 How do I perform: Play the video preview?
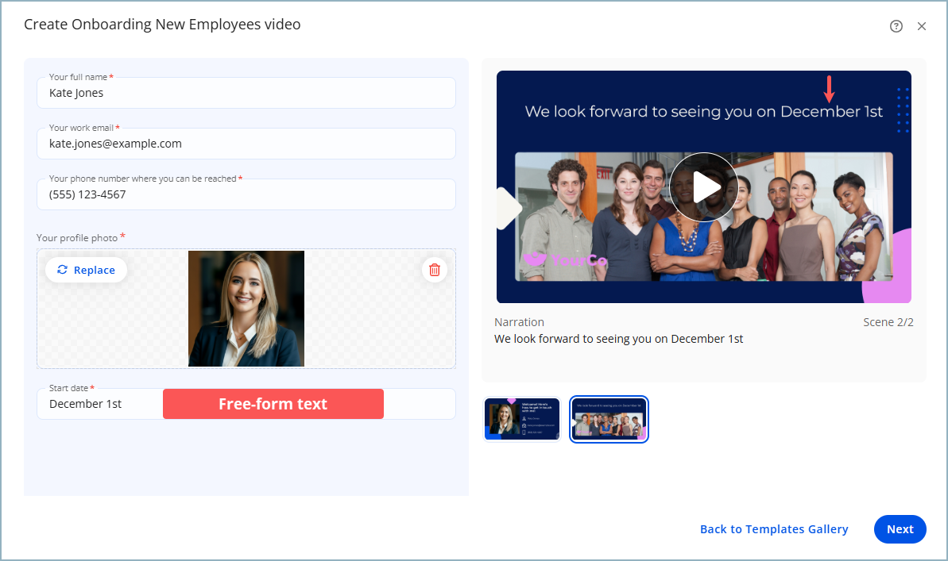point(703,187)
